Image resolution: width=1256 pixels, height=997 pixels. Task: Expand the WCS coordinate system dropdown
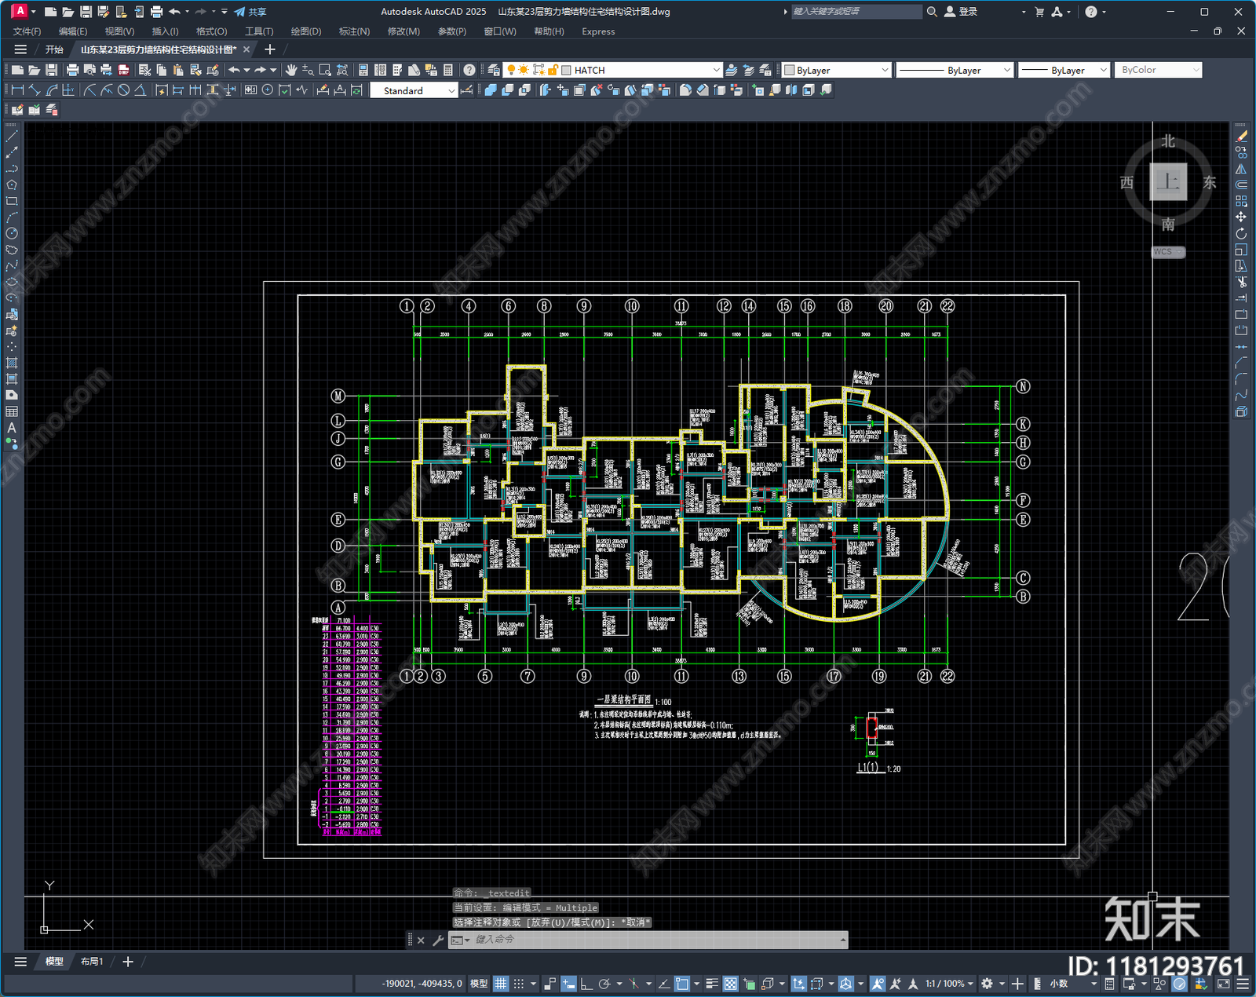1168,252
